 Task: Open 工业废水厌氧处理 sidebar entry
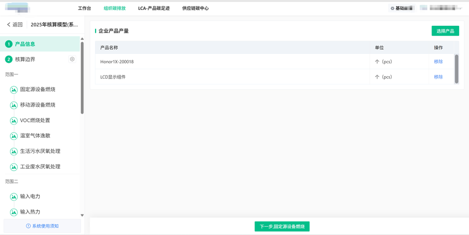pyautogui.click(x=40, y=167)
